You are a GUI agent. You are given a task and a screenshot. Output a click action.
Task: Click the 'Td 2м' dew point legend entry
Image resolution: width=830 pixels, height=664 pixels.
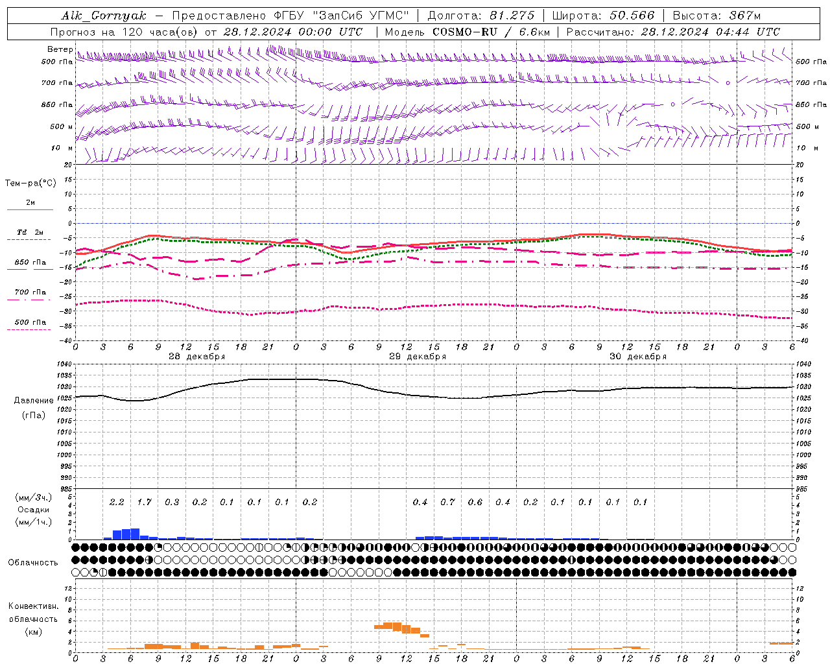point(30,232)
